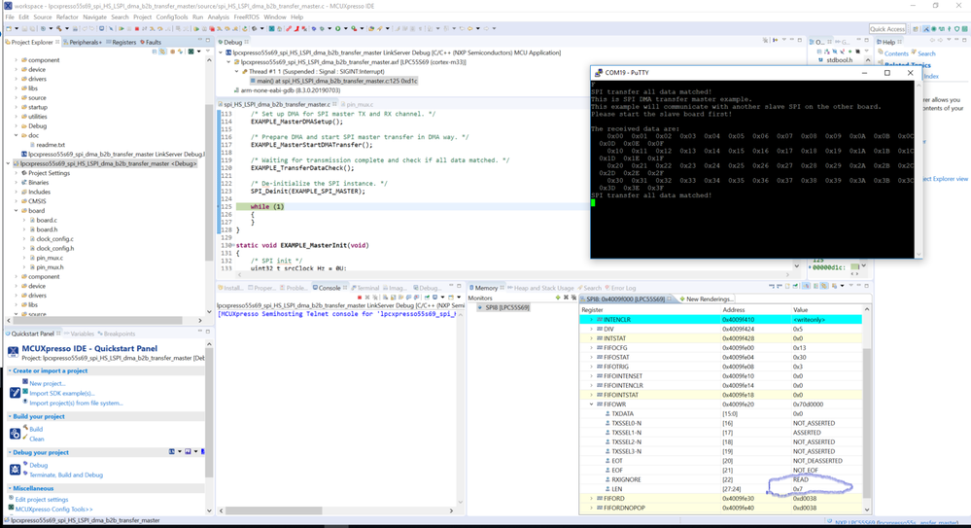Viewport: 971px width, 528px height.
Task: Click in the Quick Access search field
Action: 886,29
